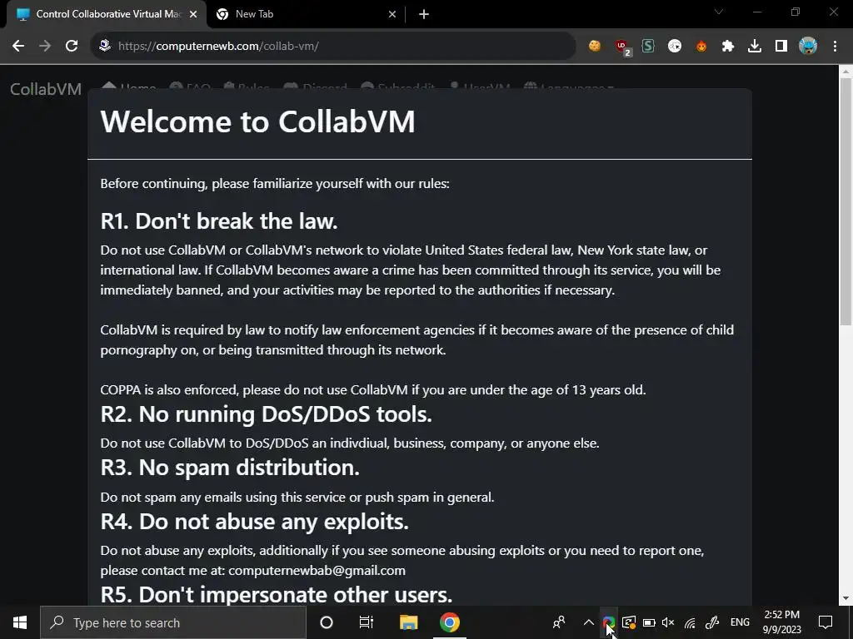853x639 pixels.
Task: Open the Extensions puzzle piece menu
Action: click(728, 47)
